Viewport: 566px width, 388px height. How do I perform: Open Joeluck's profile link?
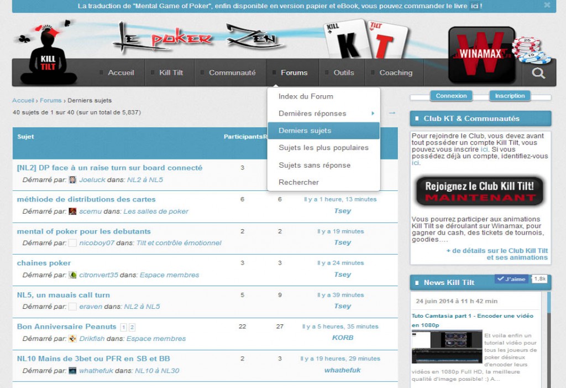pyautogui.click(x=92, y=180)
